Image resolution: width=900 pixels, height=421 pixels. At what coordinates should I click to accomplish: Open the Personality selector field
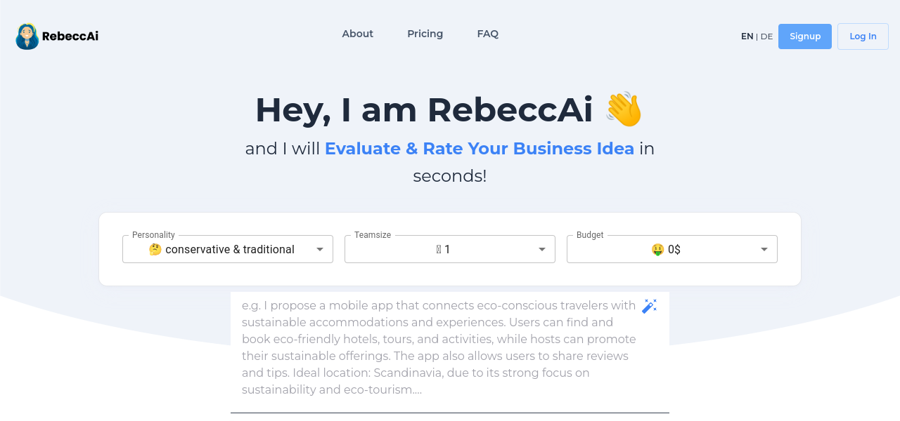[221, 249]
